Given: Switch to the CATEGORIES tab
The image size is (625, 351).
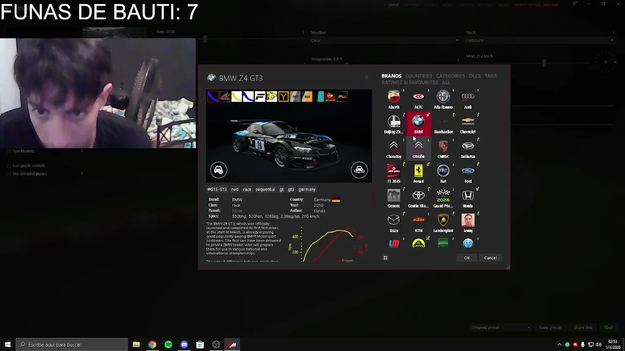Looking at the screenshot, I should [450, 76].
